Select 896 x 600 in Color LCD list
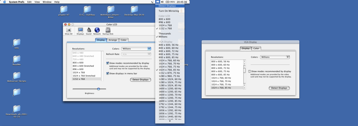This screenshot has width=358, height=126. pos(87,69)
